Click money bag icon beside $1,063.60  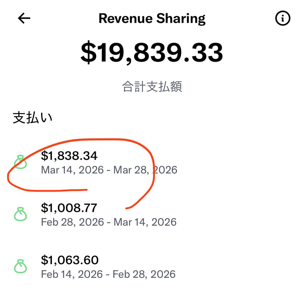coord(20,266)
